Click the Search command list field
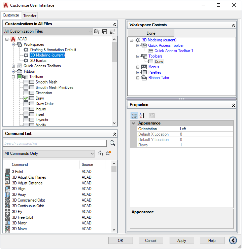The image size is (242, 249). [55, 143]
